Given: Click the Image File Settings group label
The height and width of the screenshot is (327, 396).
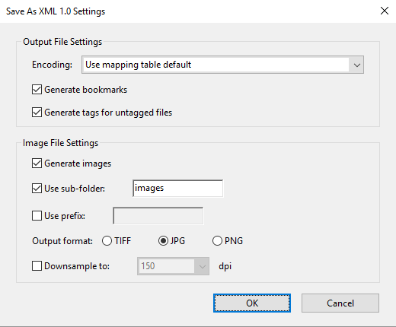Looking at the screenshot, I should [60, 143].
